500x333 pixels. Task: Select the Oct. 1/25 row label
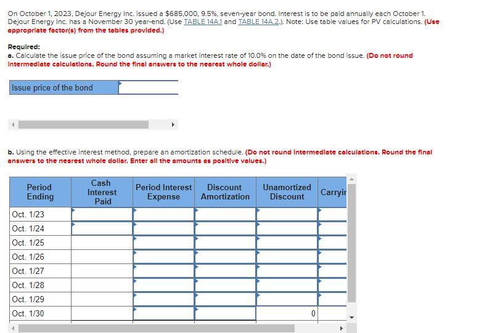[28, 243]
